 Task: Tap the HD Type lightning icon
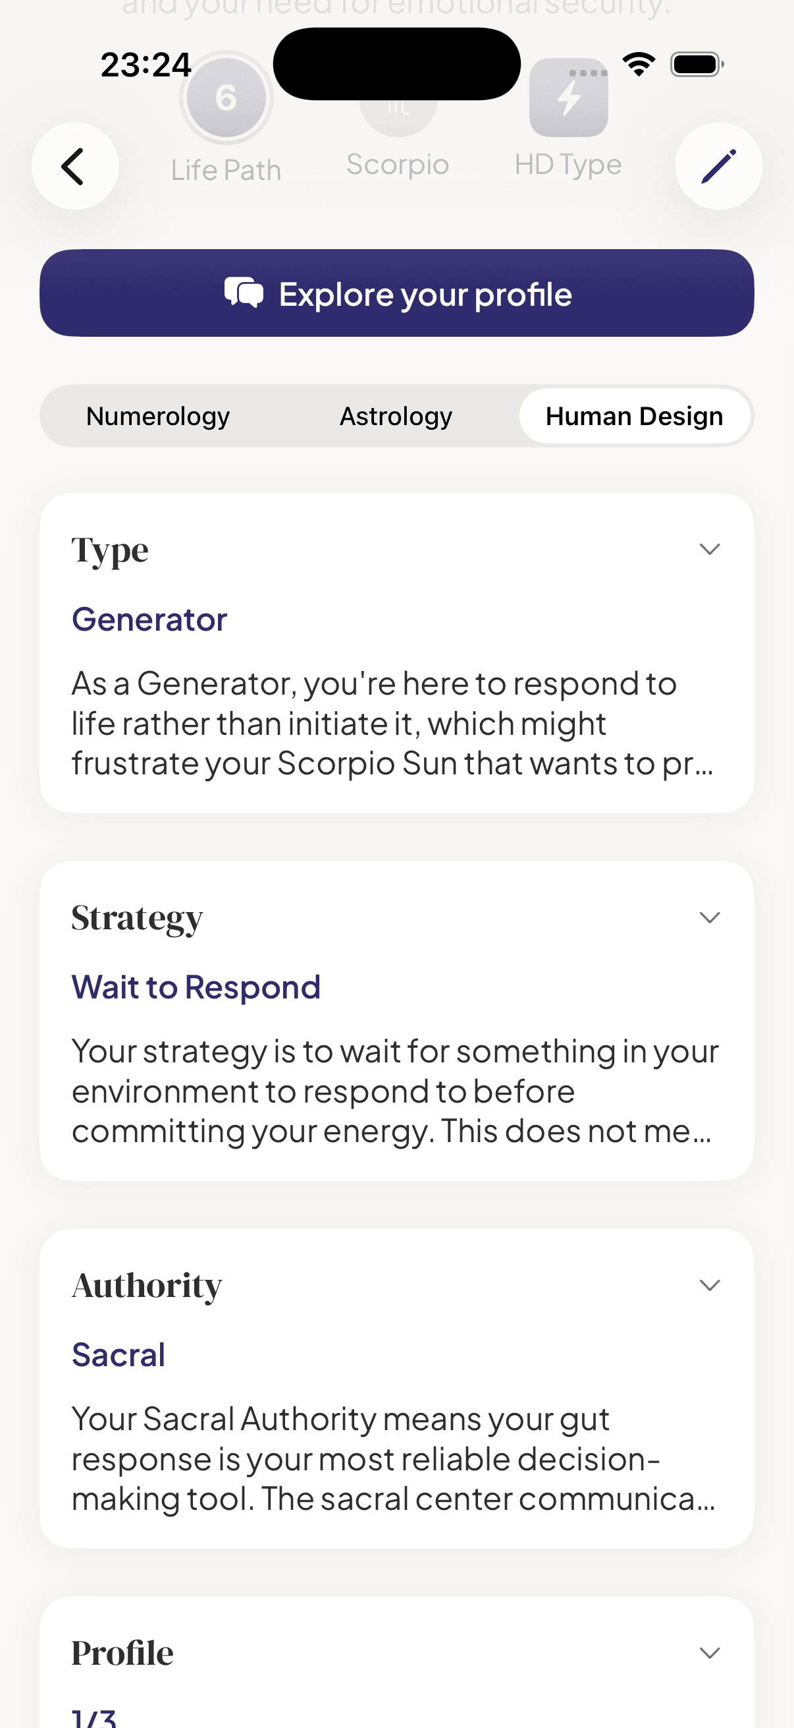click(568, 98)
